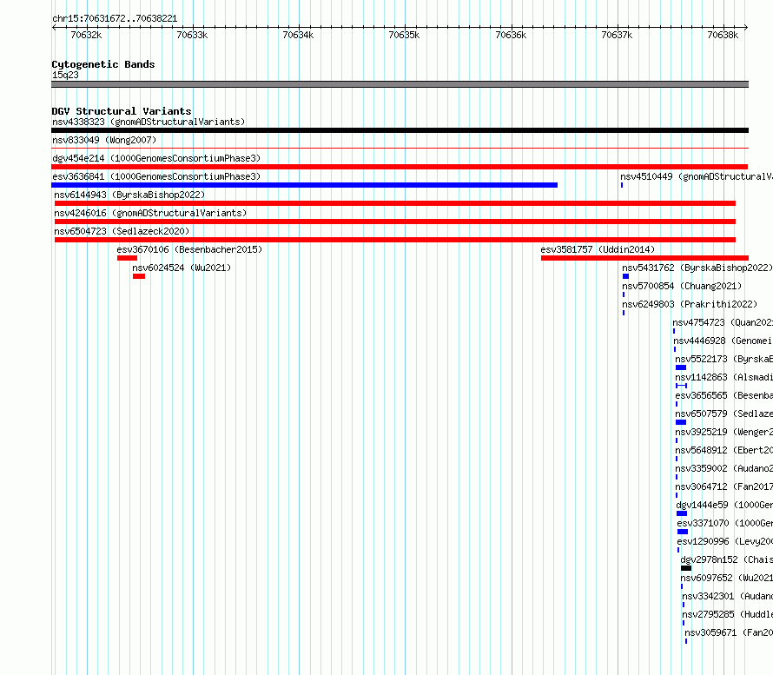Viewport: 773px width, 675px height.
Task: Select the short red esv3670106 bar
Action: pyautogui.click(x=127, y=258)
